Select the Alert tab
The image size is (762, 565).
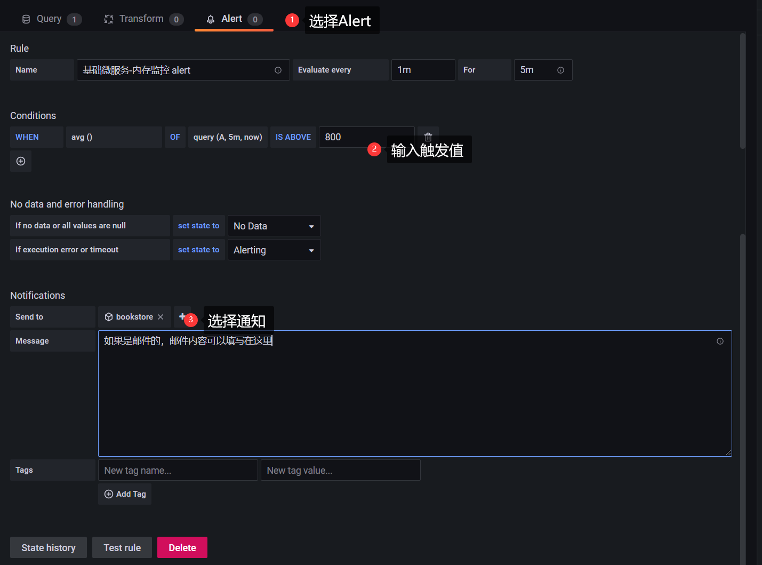tap(234, 19)
